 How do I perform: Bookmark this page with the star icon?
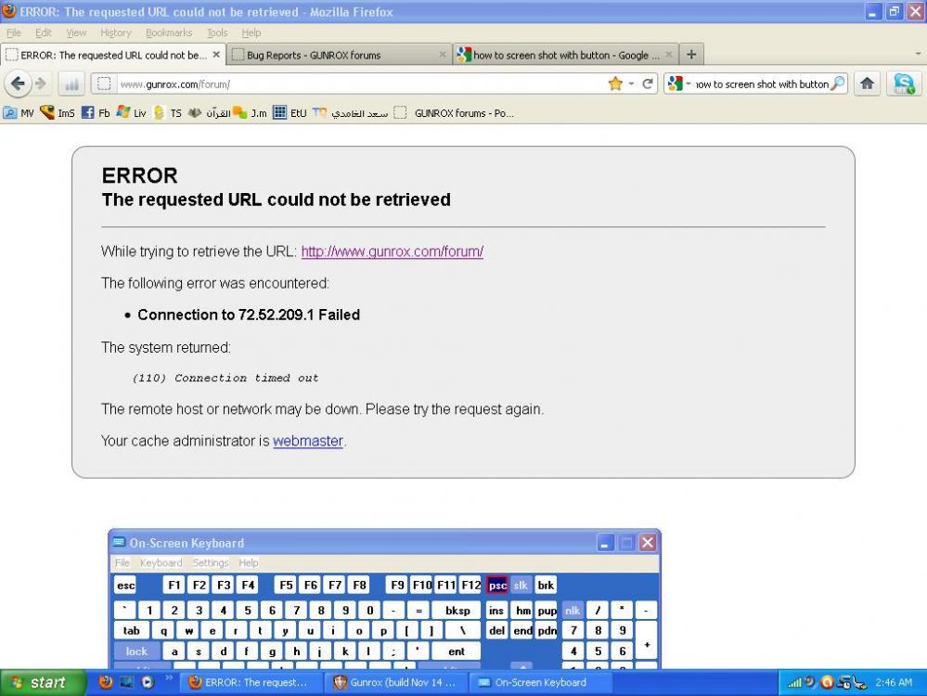coord(614,84)
